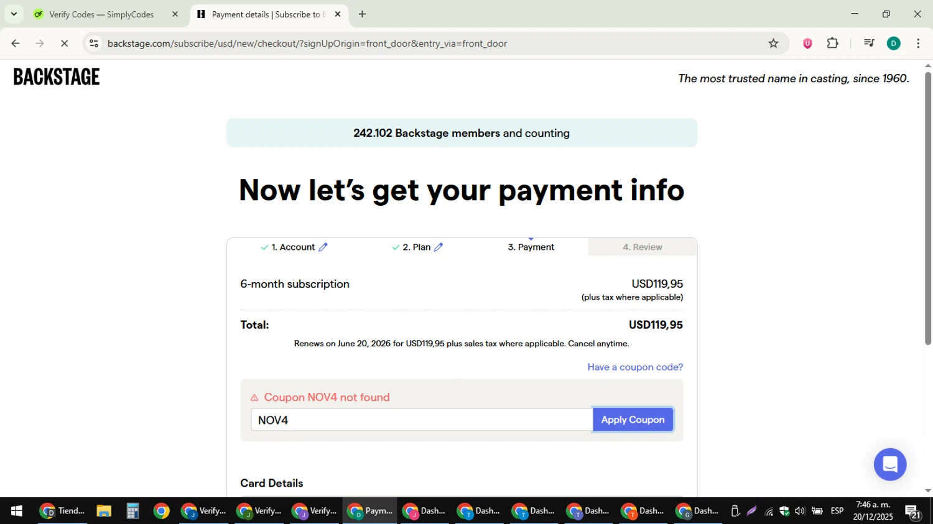Open File Explorer from the taskbar
Image resolution: width=933 pixels, height=524 pixels.
[104, 511]
